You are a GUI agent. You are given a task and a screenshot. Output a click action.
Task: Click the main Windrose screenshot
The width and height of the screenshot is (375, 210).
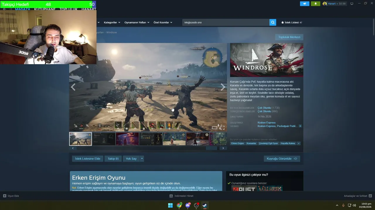[148, 87]
